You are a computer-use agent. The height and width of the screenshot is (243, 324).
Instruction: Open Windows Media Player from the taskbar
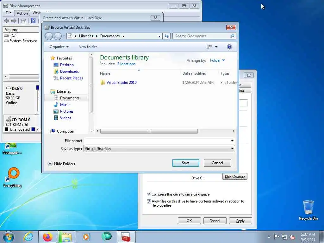click(86, 237)
